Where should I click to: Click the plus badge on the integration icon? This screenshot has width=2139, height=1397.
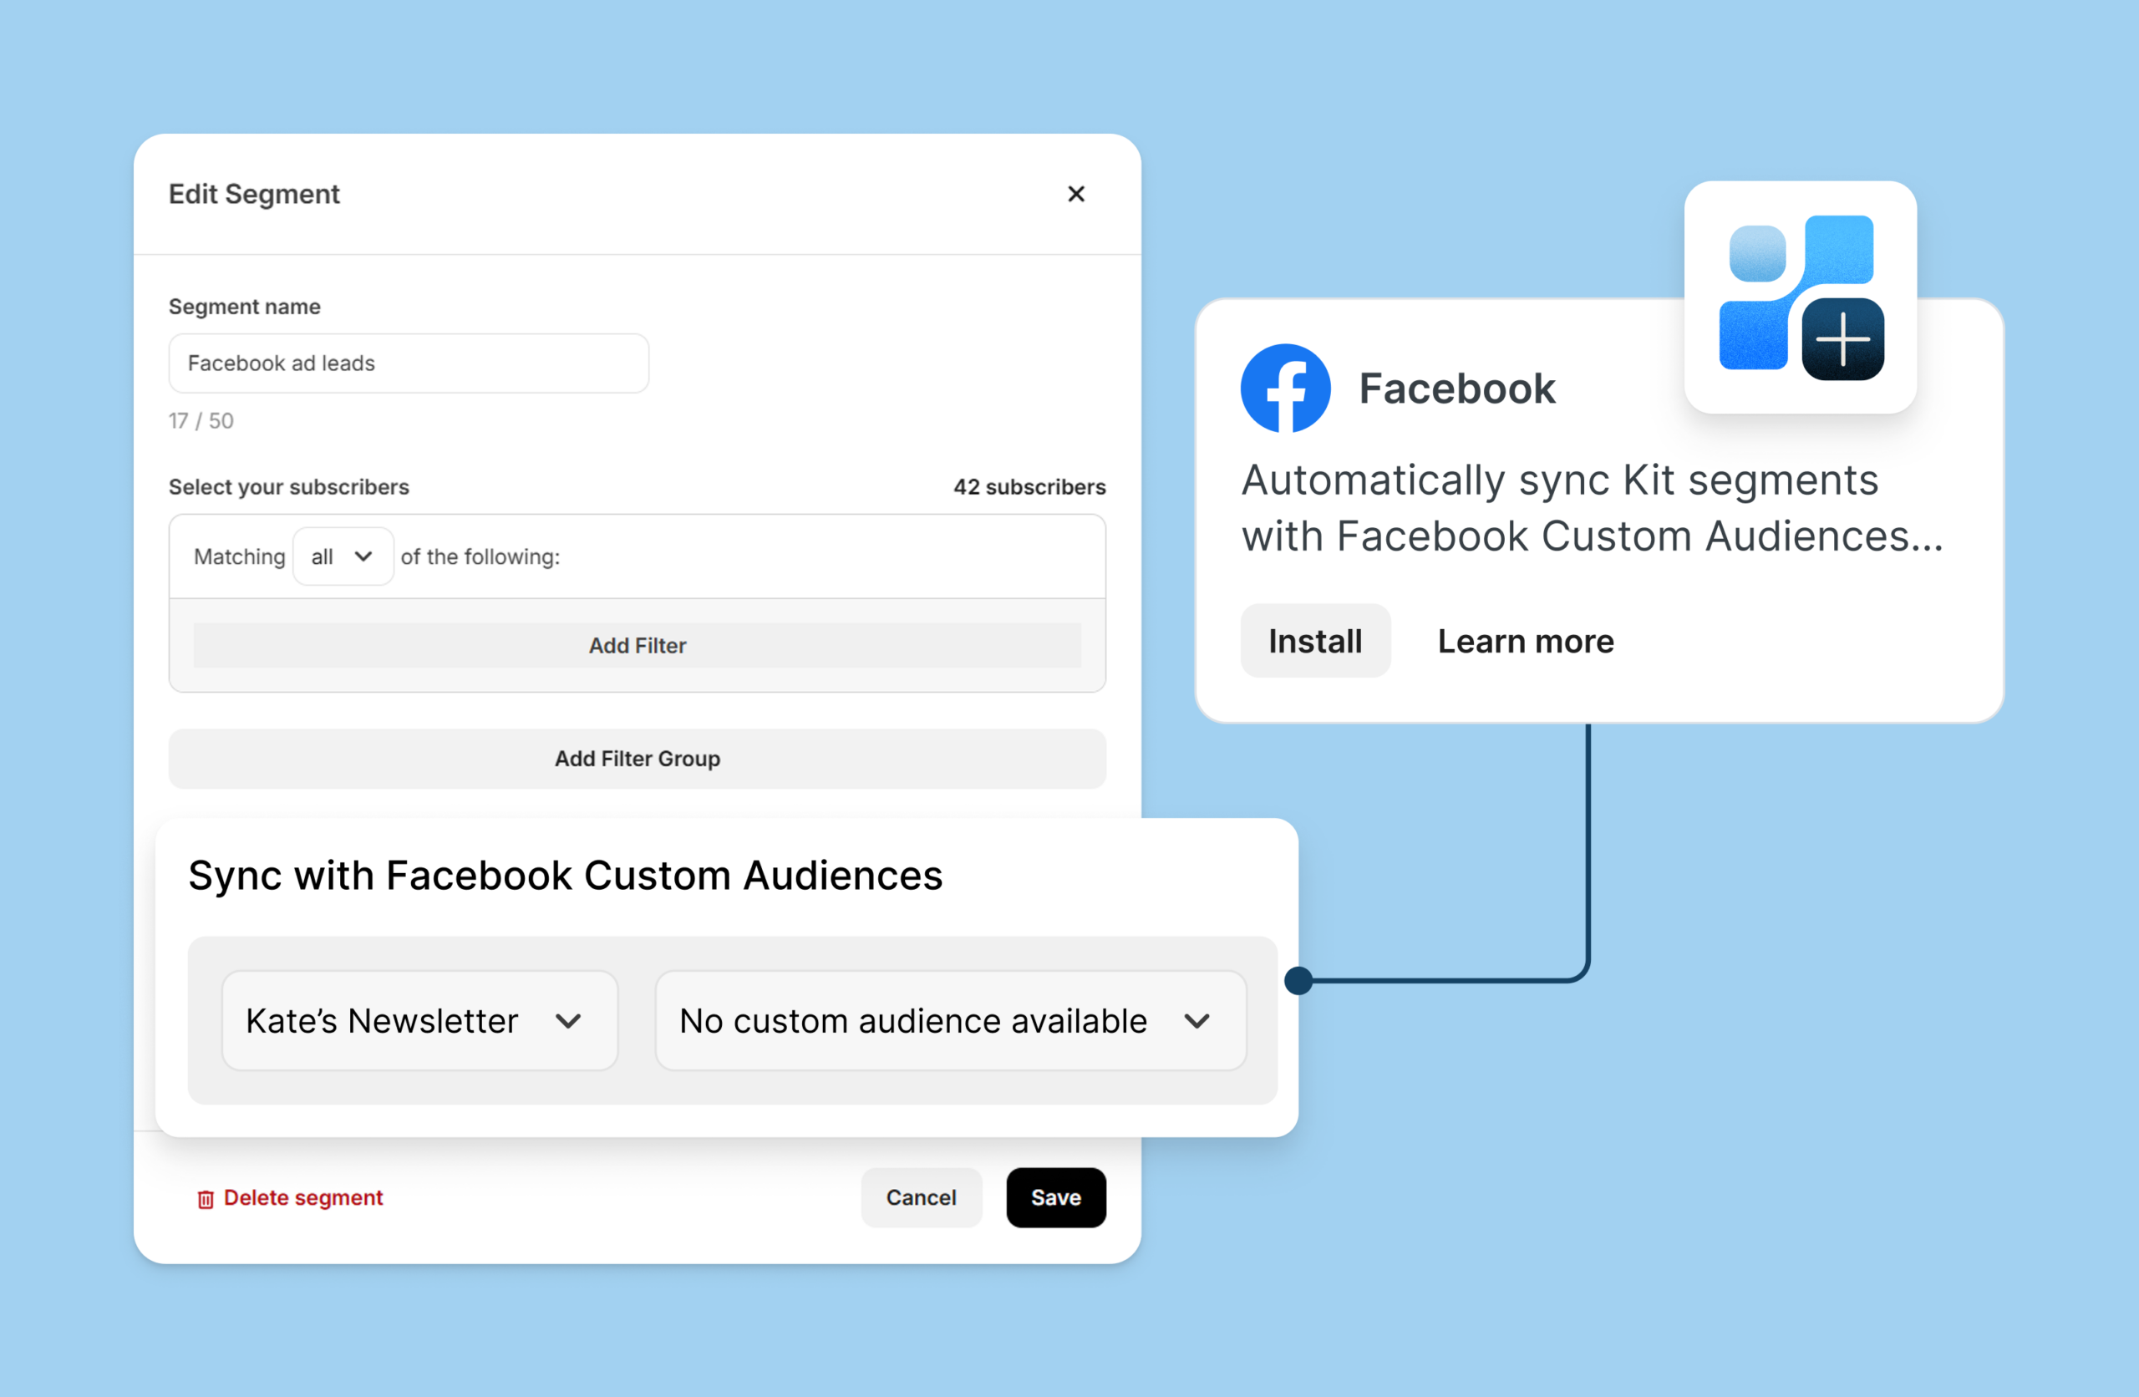coord(1842,340)
